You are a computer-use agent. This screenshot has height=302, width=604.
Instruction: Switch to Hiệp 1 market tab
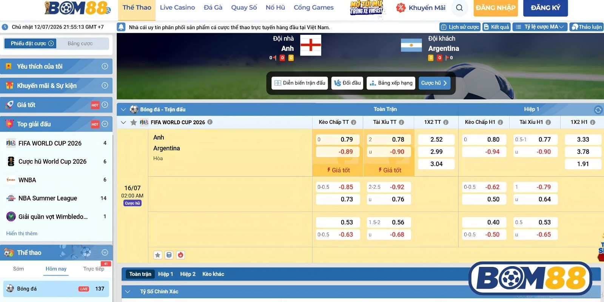pyautogui.click(x=165, y=274)
